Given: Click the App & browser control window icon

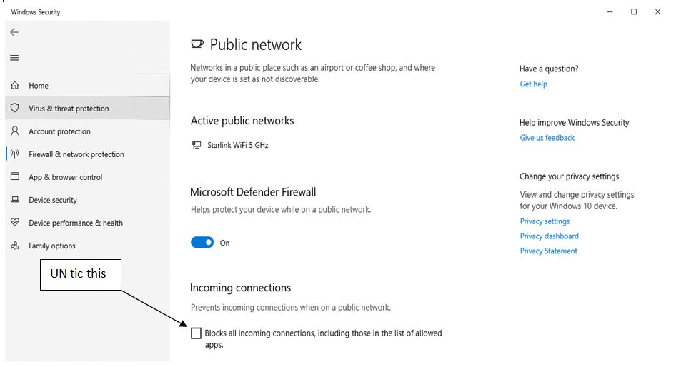Looking at the screenshot, I should 15,177.
